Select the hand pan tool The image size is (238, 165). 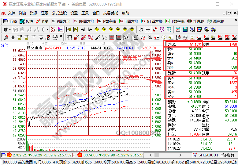pos(140,29)
